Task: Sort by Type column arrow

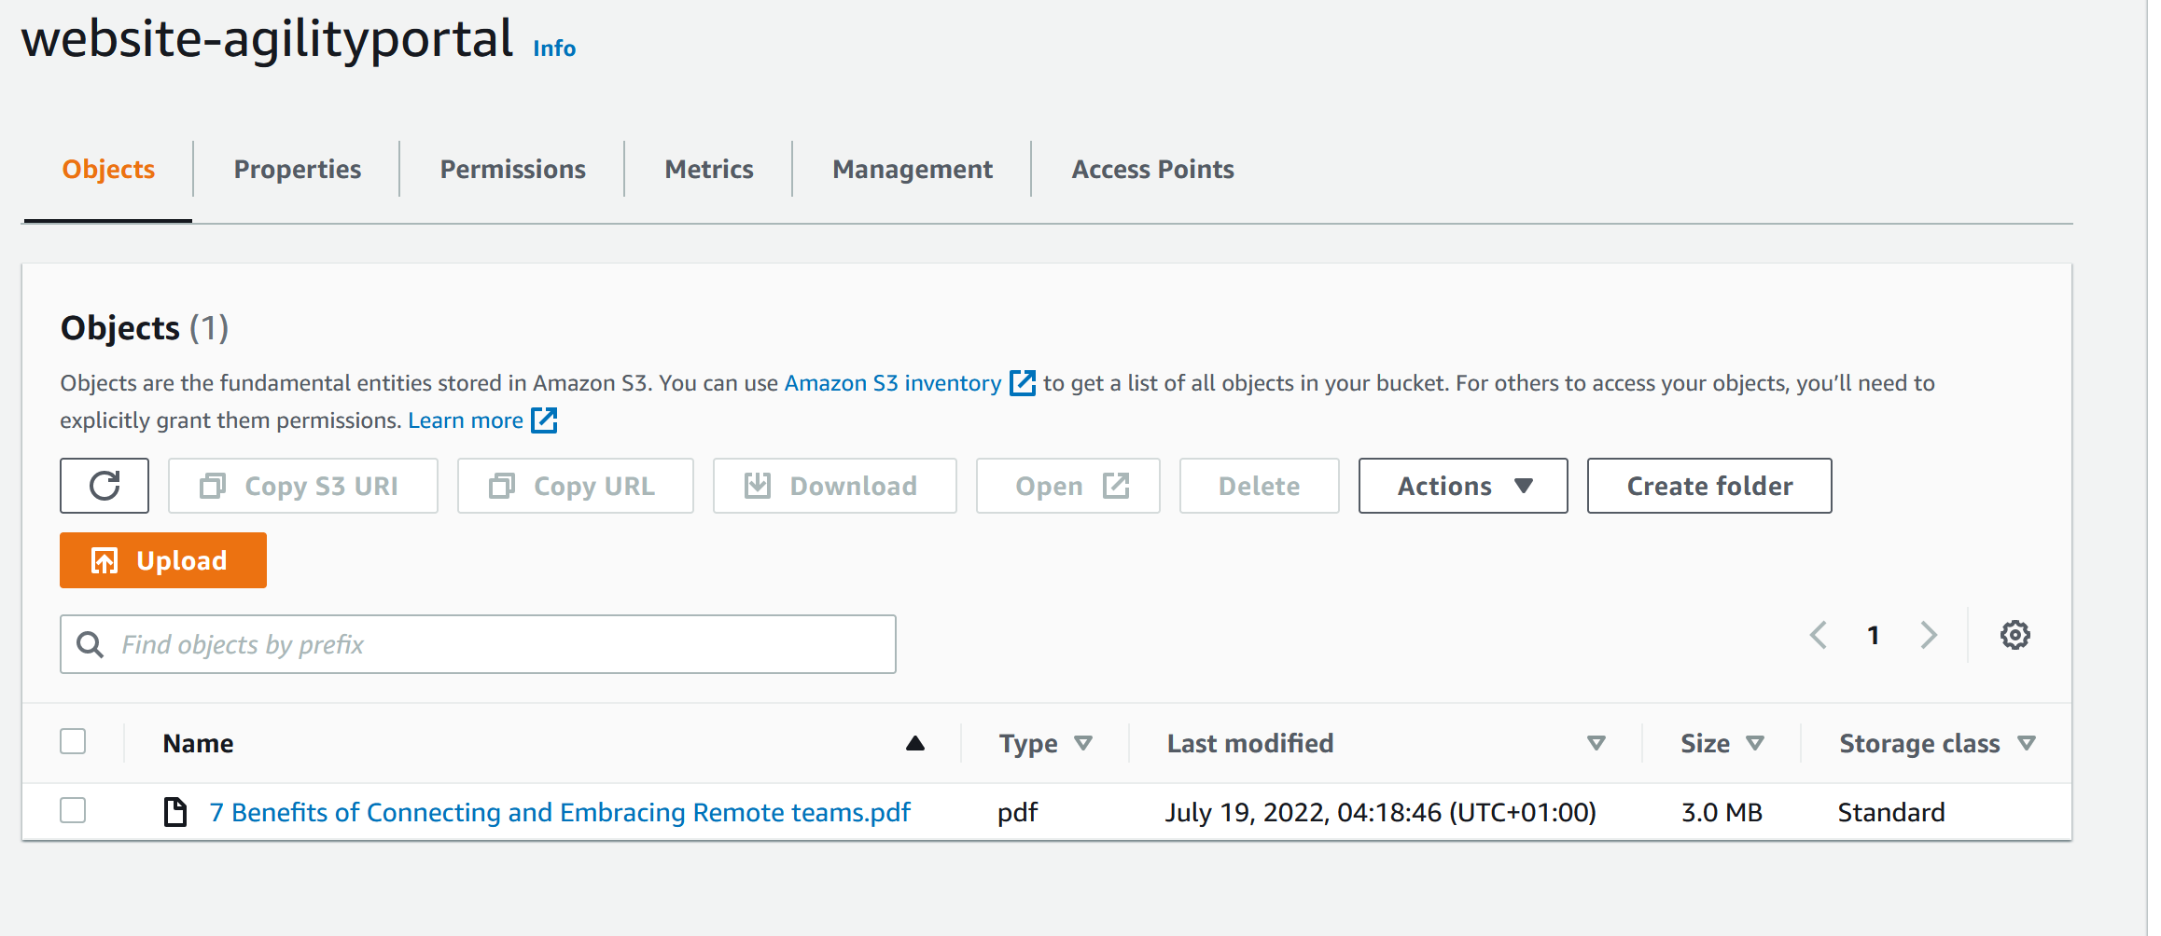Action: coord(1082,743)
